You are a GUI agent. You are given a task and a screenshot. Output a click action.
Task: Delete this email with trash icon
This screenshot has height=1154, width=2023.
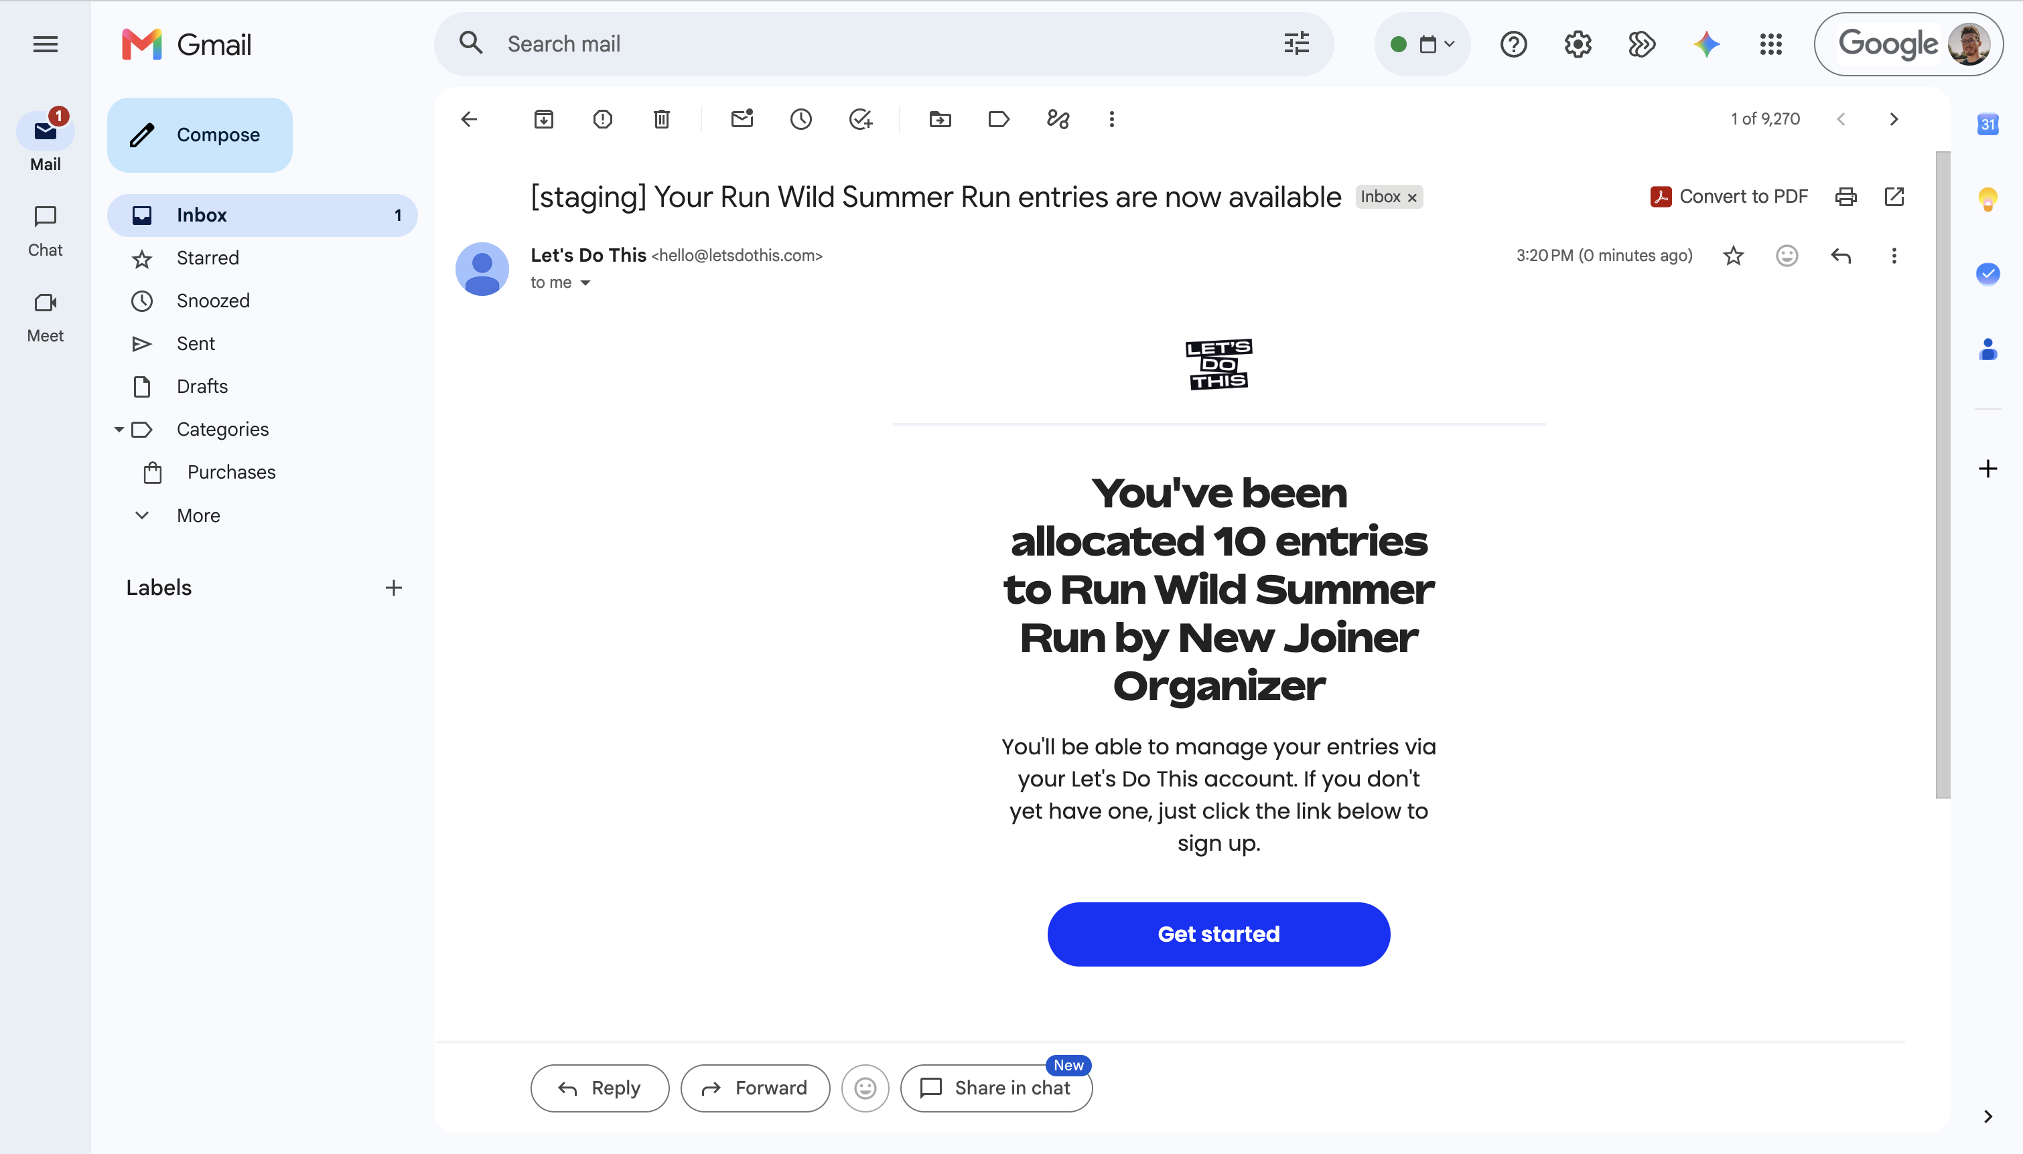click(x=661, y=119)
